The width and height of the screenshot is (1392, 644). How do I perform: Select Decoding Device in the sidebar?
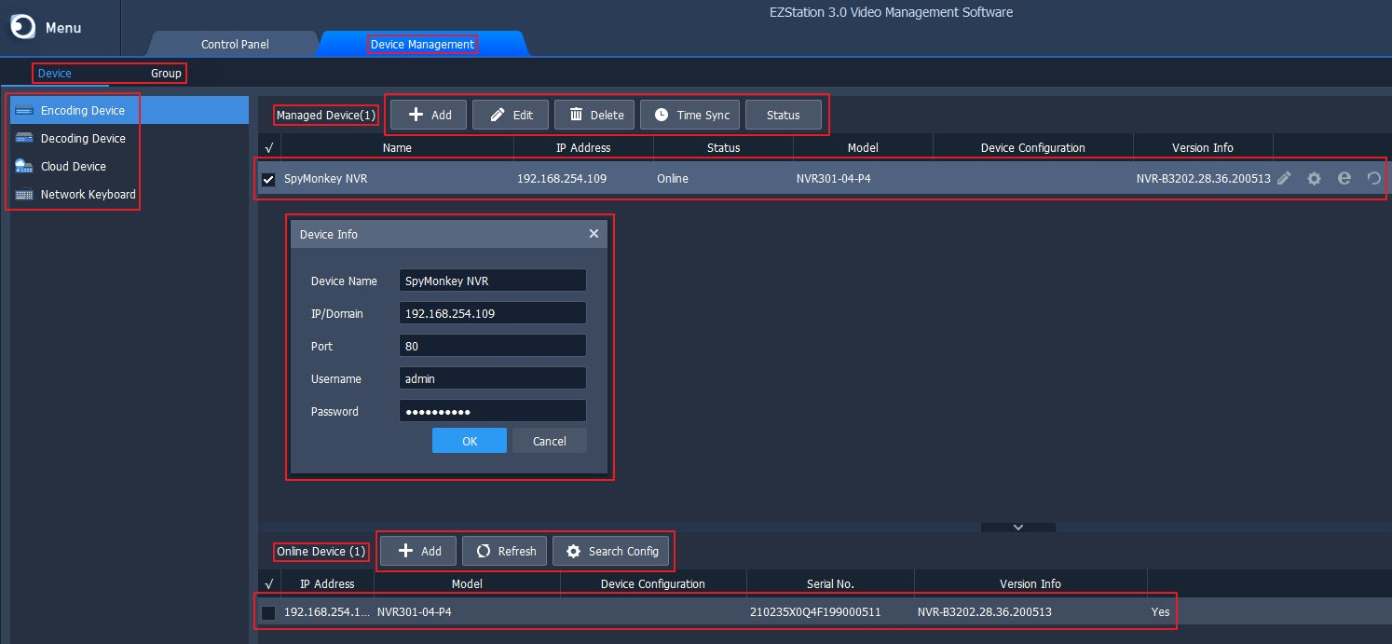(82, 138)
